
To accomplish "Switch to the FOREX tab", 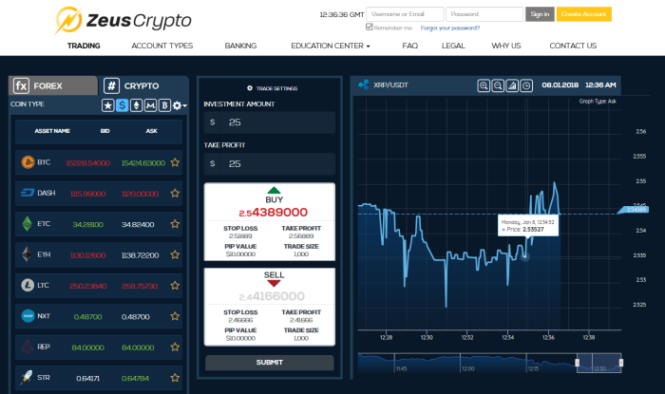I will pyautogui.click(x=53, y=85).
